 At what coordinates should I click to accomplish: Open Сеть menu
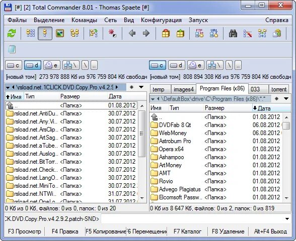tap(110, 20)
